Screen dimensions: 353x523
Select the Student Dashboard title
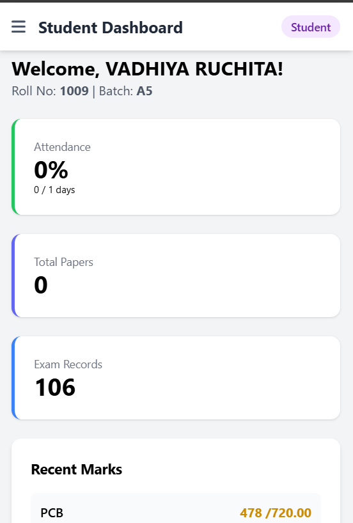(111, 27)
